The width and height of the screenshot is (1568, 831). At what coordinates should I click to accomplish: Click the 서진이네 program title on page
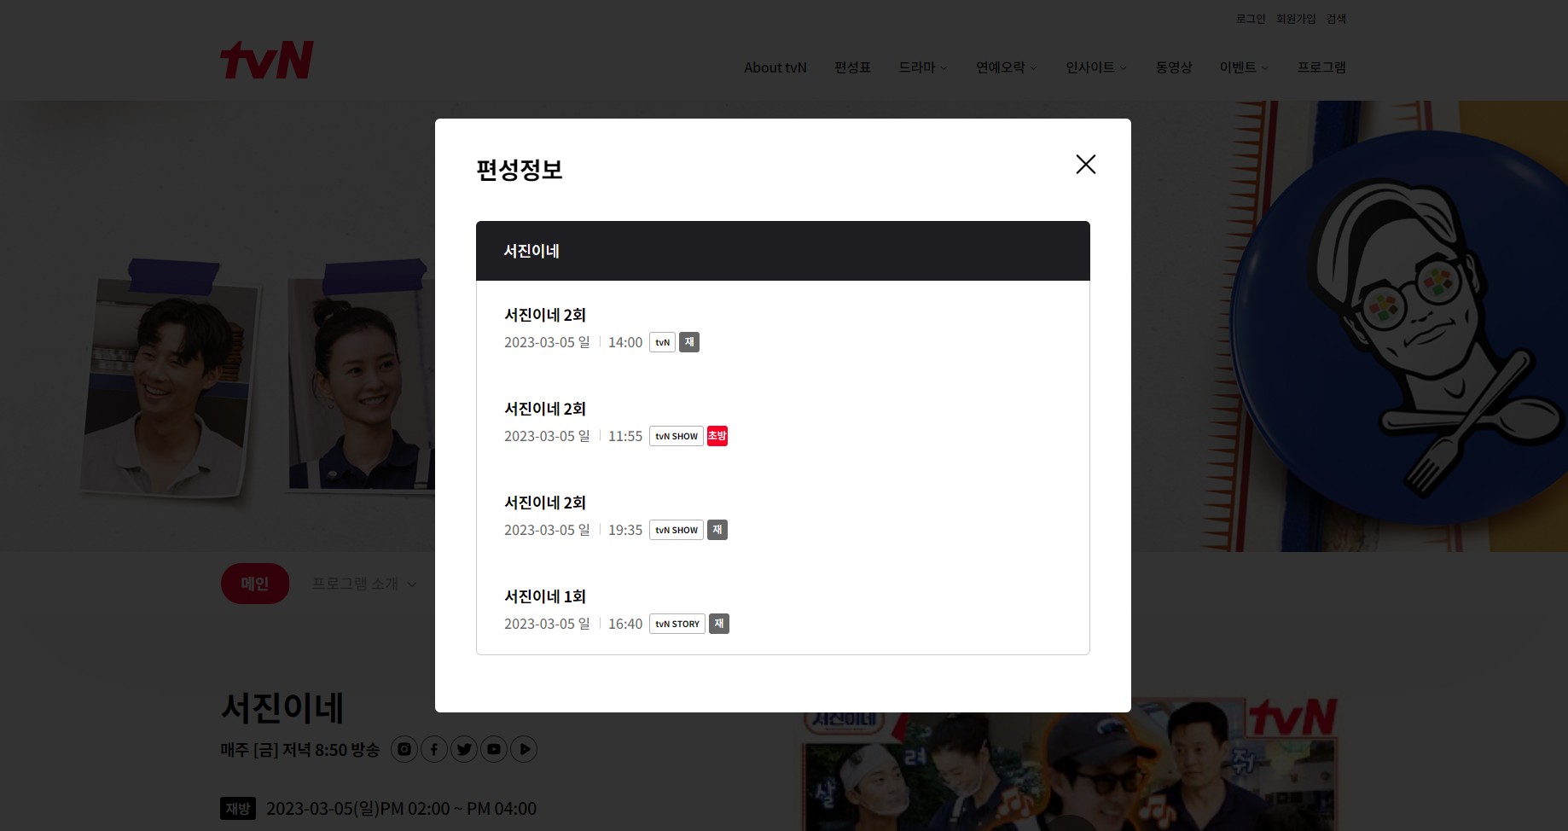coord(282,708)
